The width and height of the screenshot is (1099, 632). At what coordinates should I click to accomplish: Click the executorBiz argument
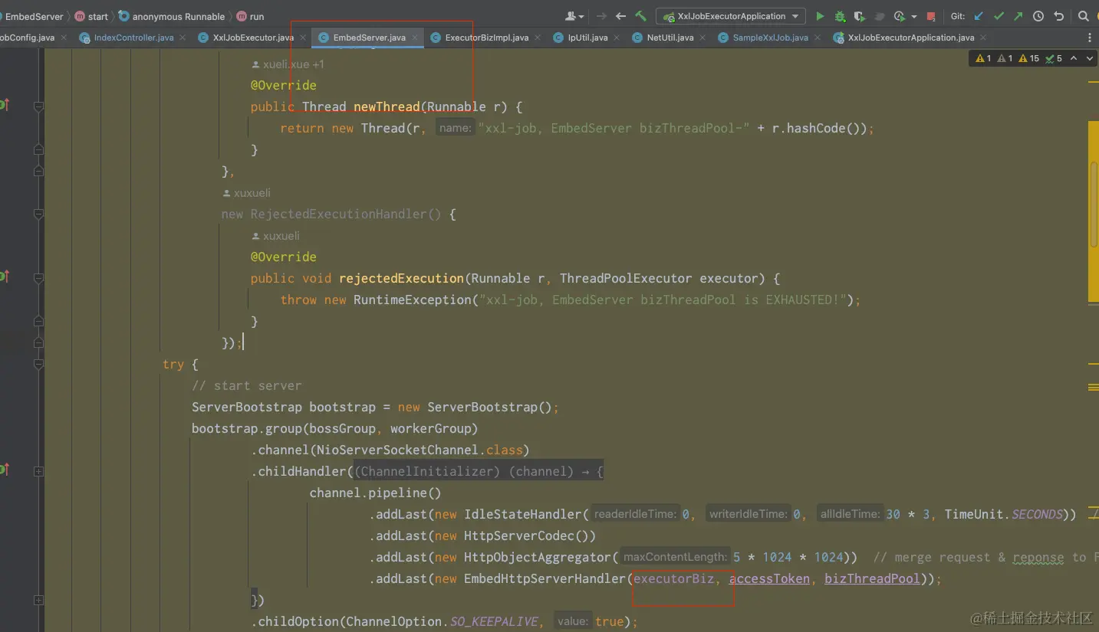tap(673, 579)
